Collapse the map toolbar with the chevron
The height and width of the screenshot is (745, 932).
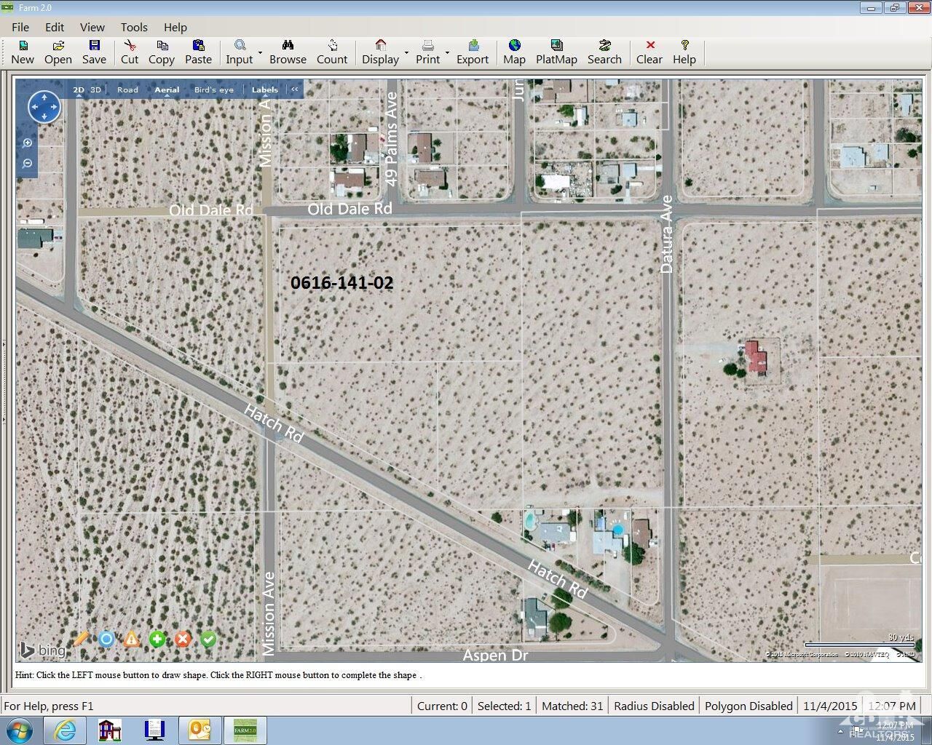[294, 89]
